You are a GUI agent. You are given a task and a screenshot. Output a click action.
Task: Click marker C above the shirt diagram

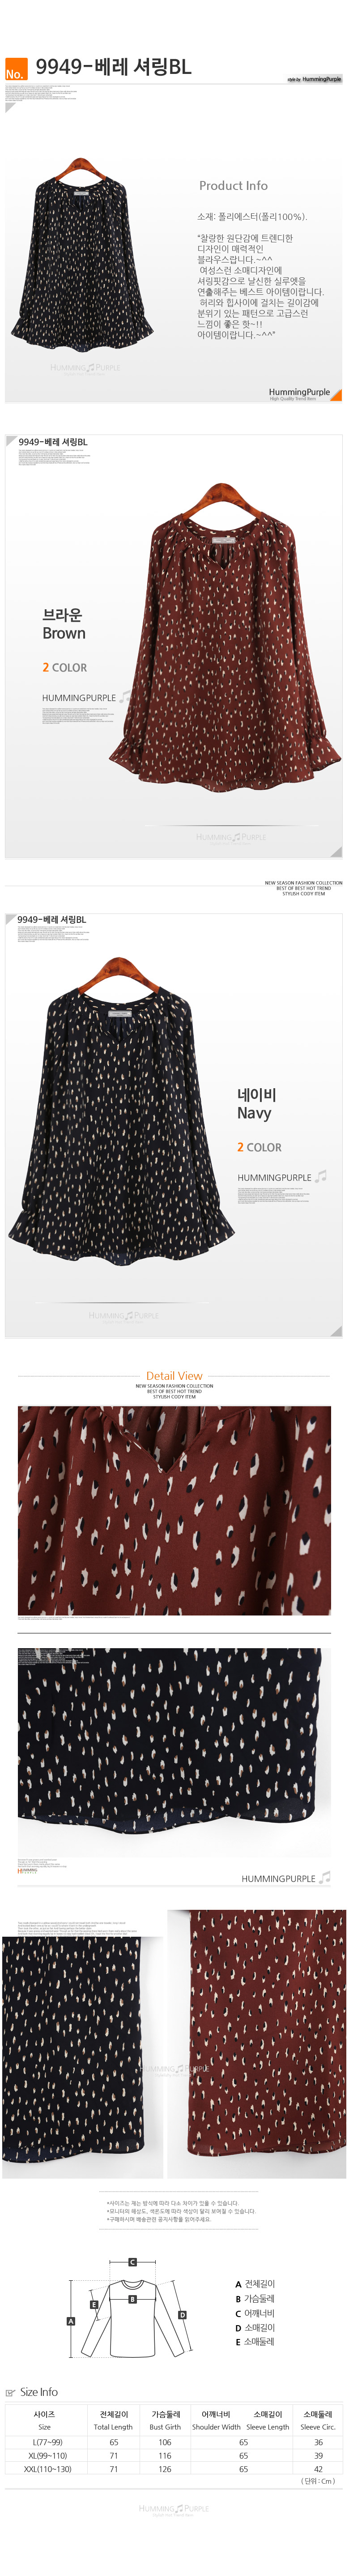tap(132, 2262)
